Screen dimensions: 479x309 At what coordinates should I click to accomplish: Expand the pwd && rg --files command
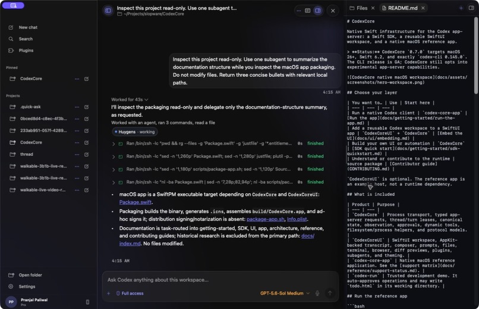[114, 144]
